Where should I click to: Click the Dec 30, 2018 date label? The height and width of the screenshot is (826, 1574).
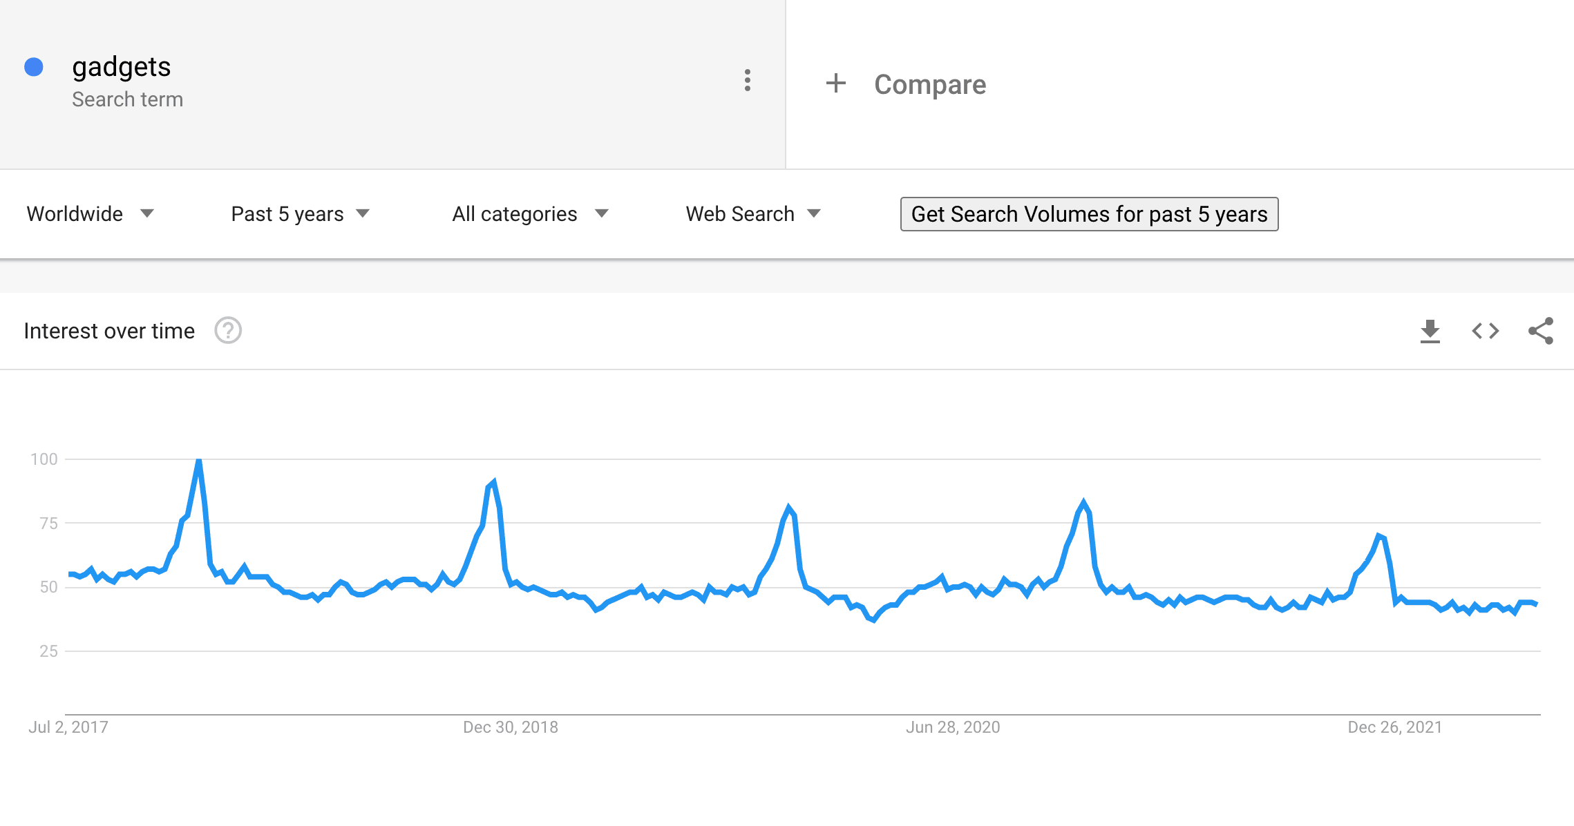510,727
